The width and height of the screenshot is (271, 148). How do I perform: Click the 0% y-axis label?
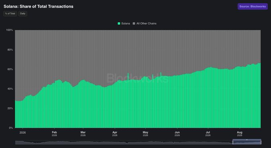[x=11, y=128]
